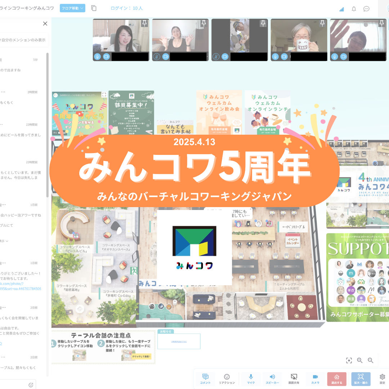Open the リアクション emoji menu
This screenshot has height=389, width=389.
point(227,379)
